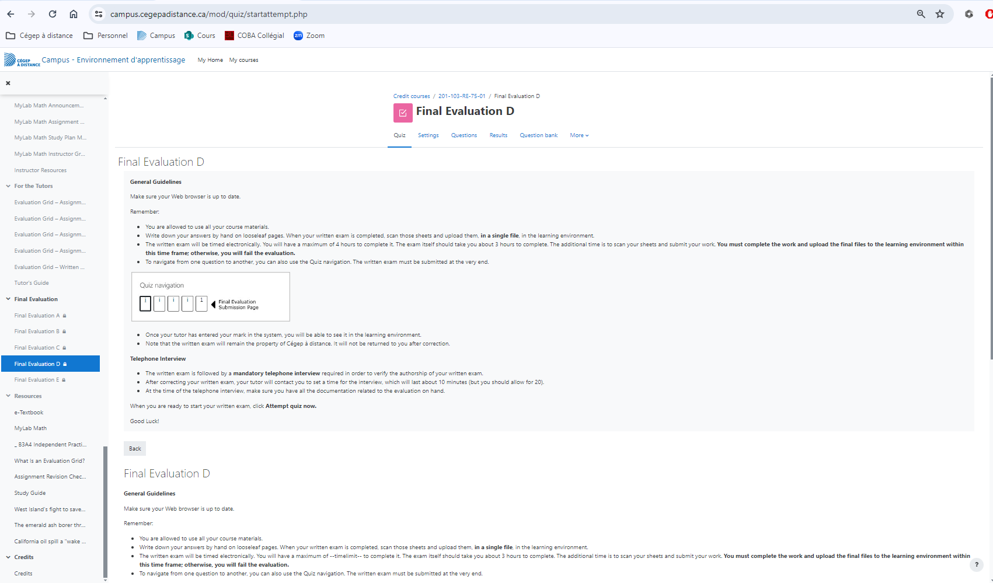Click the zoom magnifier icon in address bar

pos(921,14)
